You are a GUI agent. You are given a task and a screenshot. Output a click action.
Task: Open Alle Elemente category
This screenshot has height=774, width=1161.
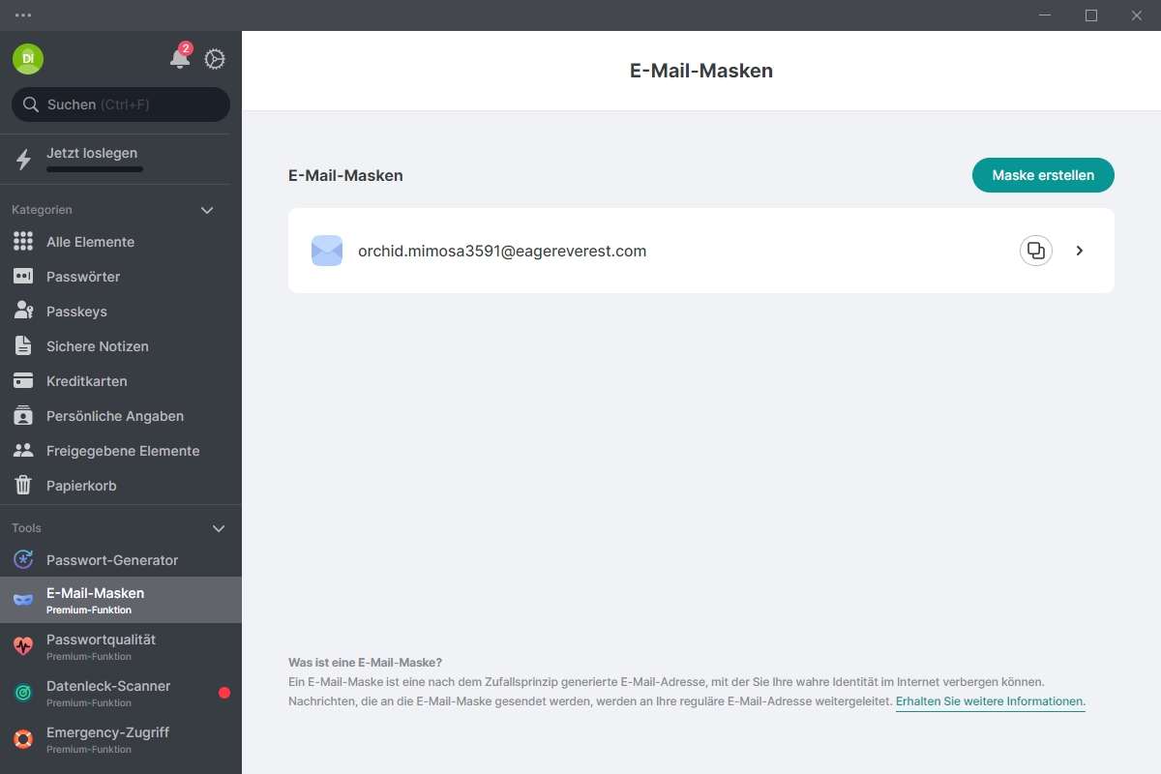(x=121, y=242)
